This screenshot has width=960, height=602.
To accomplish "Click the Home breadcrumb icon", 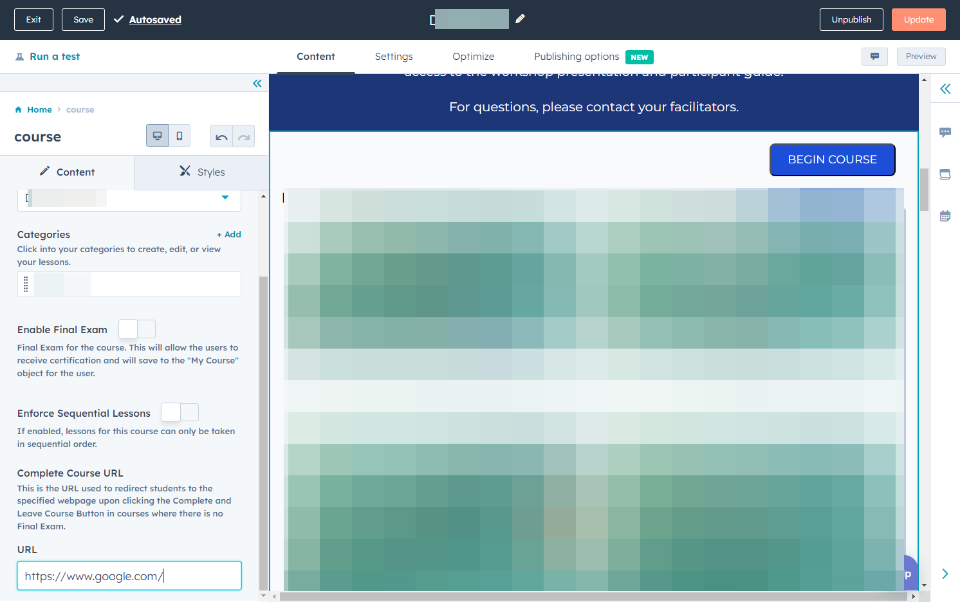I will [18, 110].
